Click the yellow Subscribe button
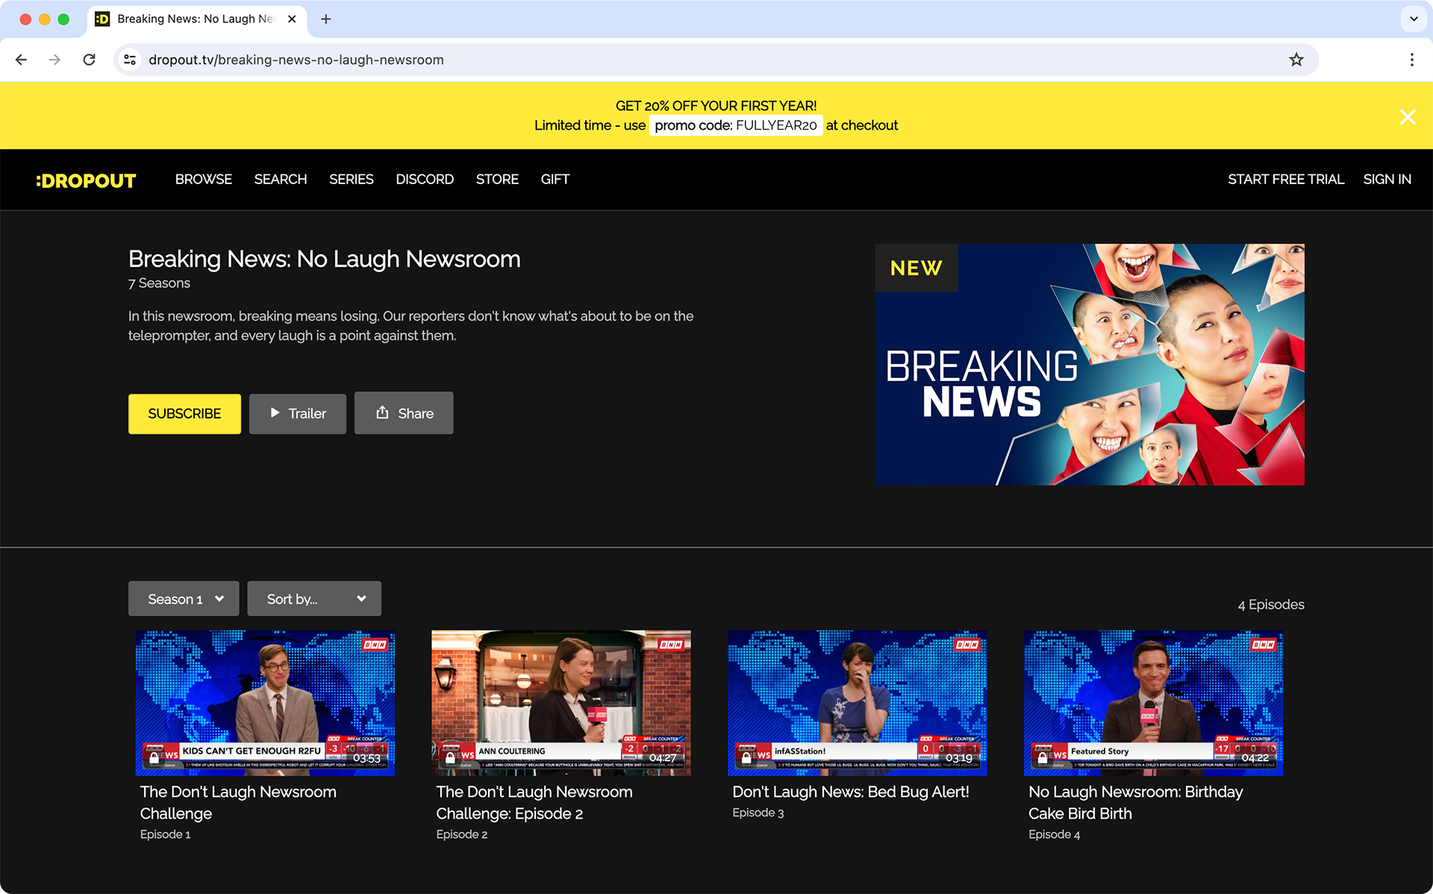This screenshot has width=1433, height=894. 184,414
